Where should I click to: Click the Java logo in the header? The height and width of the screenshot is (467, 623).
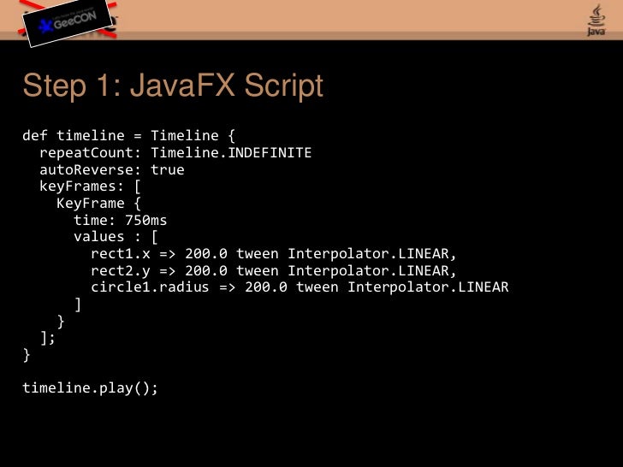[x=596, y=20]
